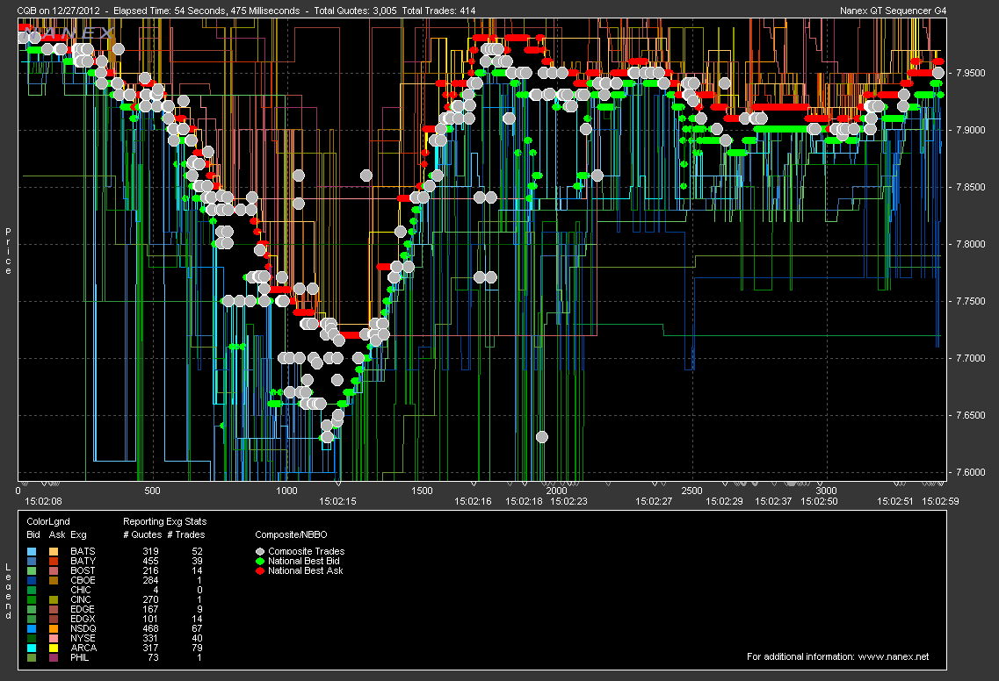Viewport: 999px width, 681px height.
Task: Click the PHIL bid swatch
Action: click(x=32, y=657)
